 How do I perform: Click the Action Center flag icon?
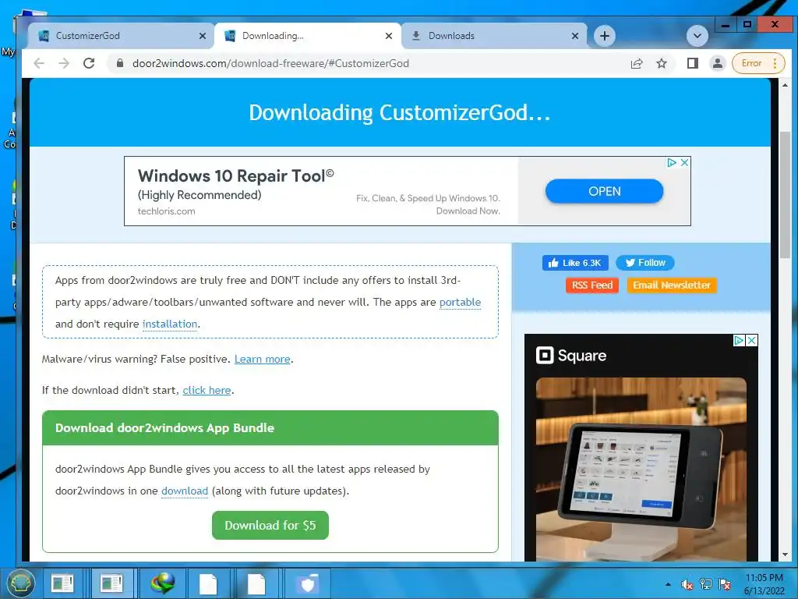coord(725,584)
